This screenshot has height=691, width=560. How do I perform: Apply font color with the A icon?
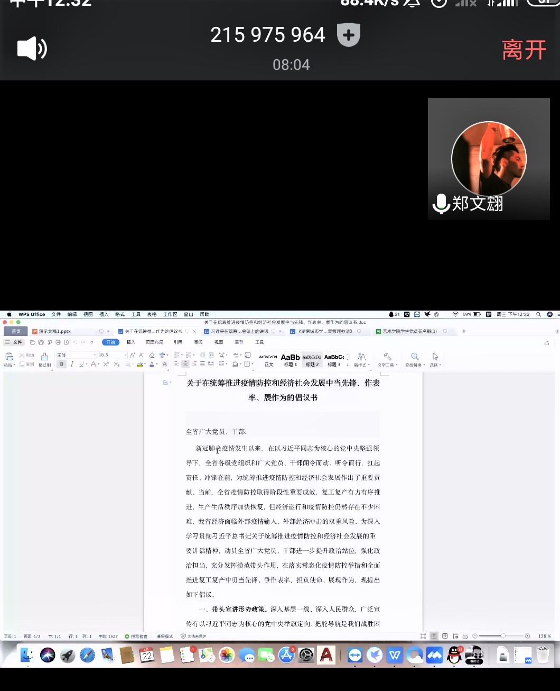(152, 364)
